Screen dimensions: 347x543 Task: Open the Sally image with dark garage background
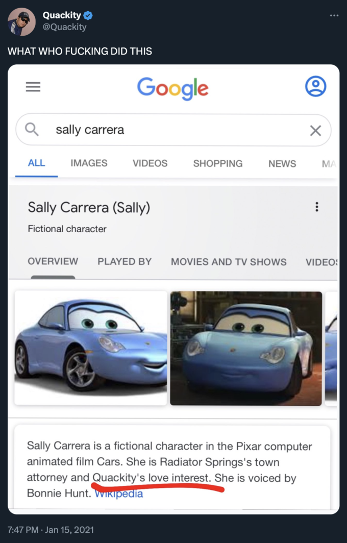246,349
